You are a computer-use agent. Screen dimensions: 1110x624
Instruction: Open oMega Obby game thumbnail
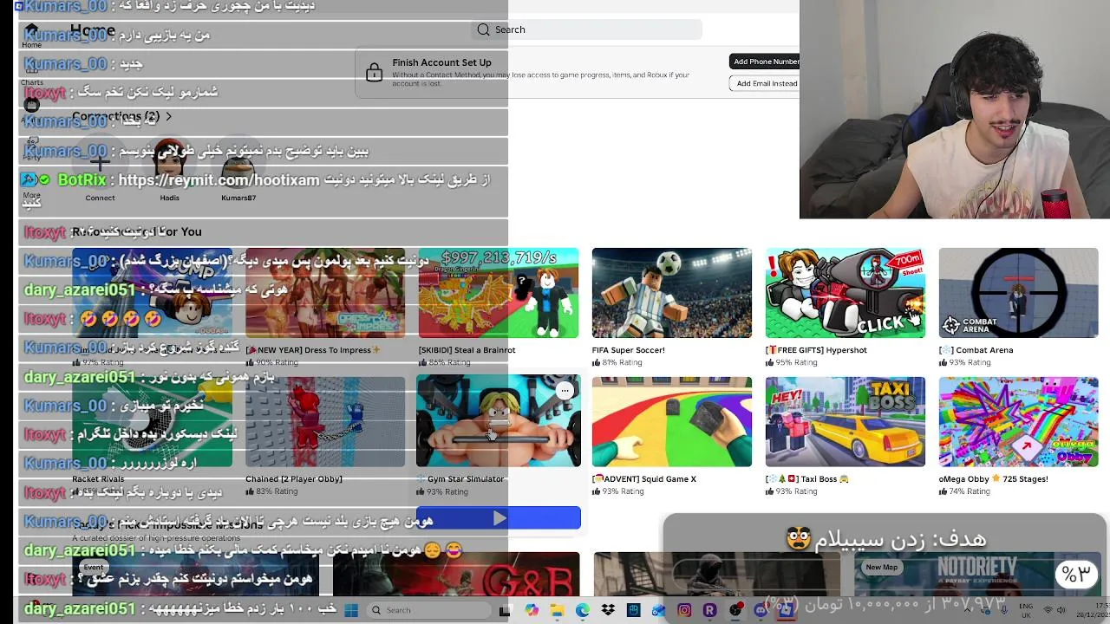(1018, 421)
